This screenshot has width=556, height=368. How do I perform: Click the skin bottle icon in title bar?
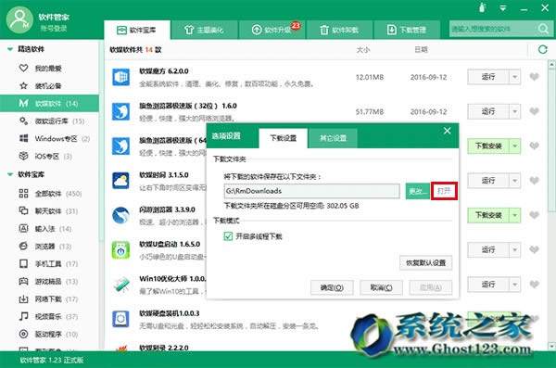pos(482,7)
